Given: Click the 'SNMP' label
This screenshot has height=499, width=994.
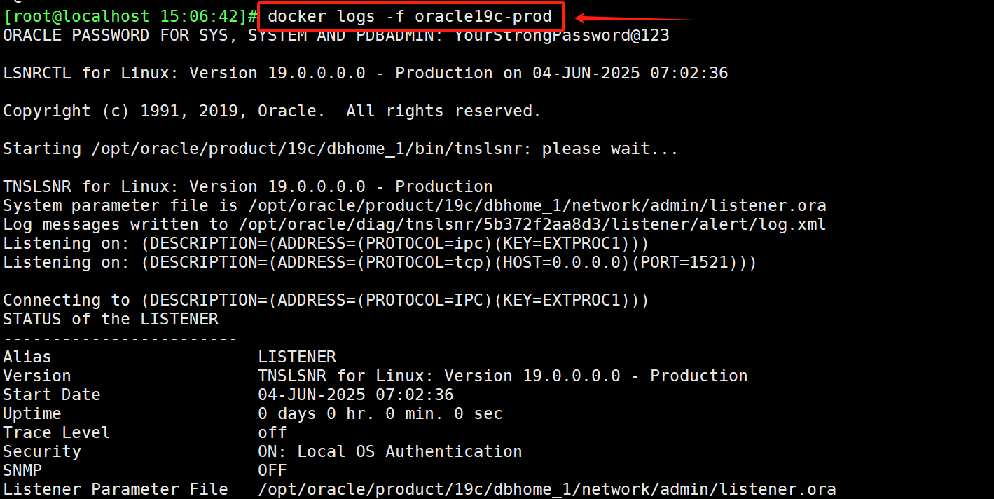Looking at the screenshot, I should point(22,470).
